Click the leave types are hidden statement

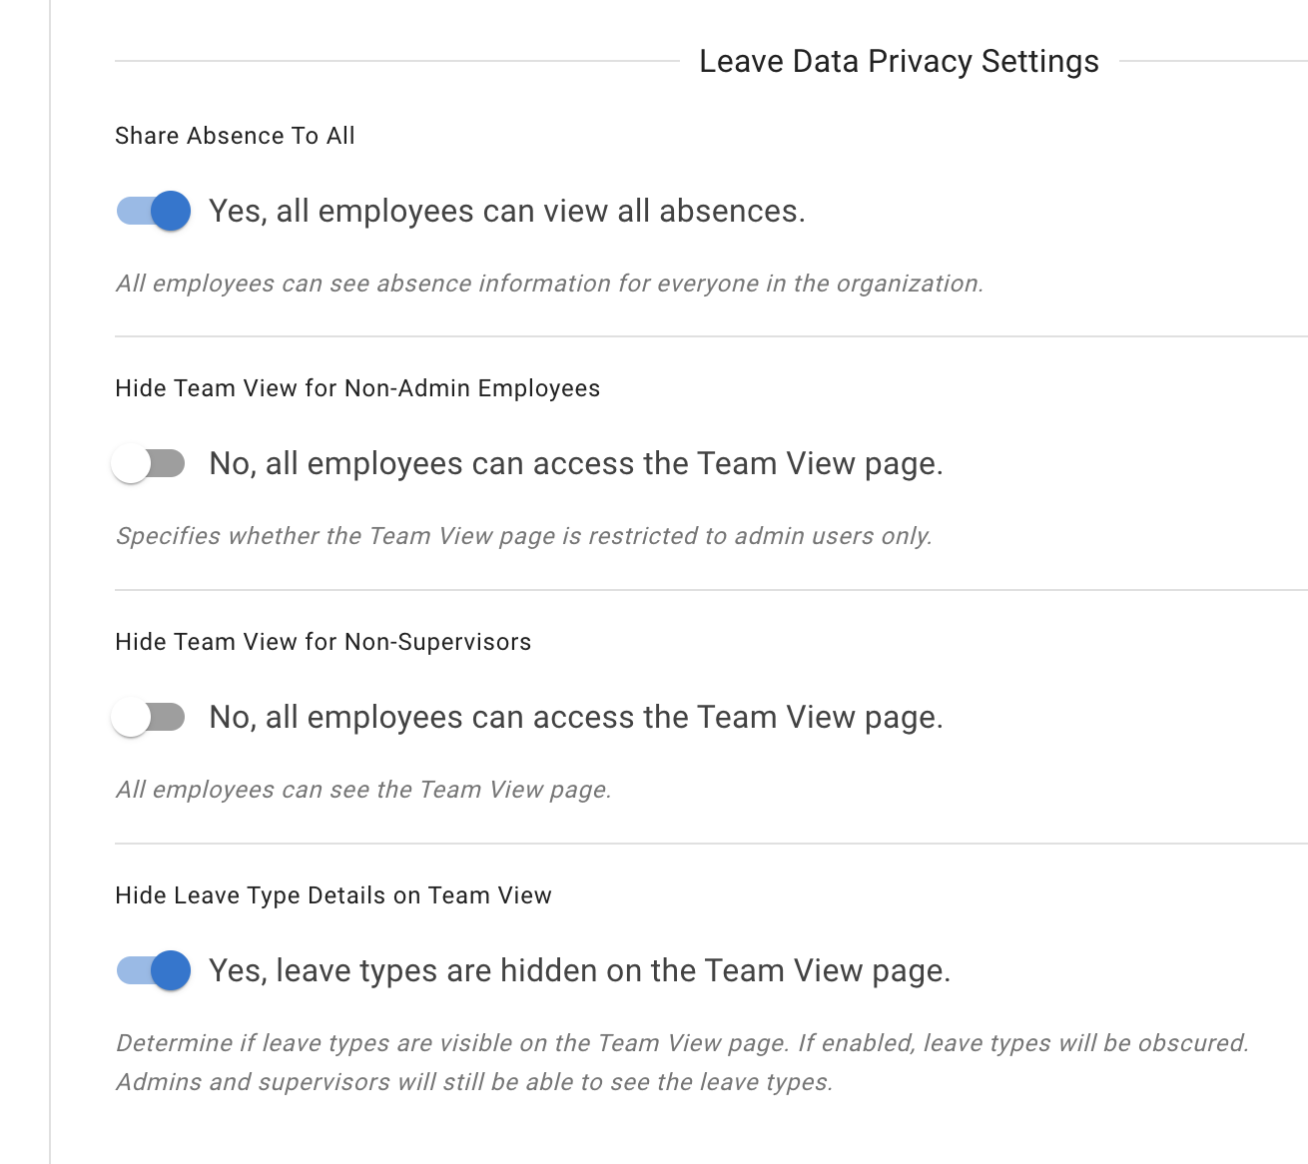click(x=581, y=970)
